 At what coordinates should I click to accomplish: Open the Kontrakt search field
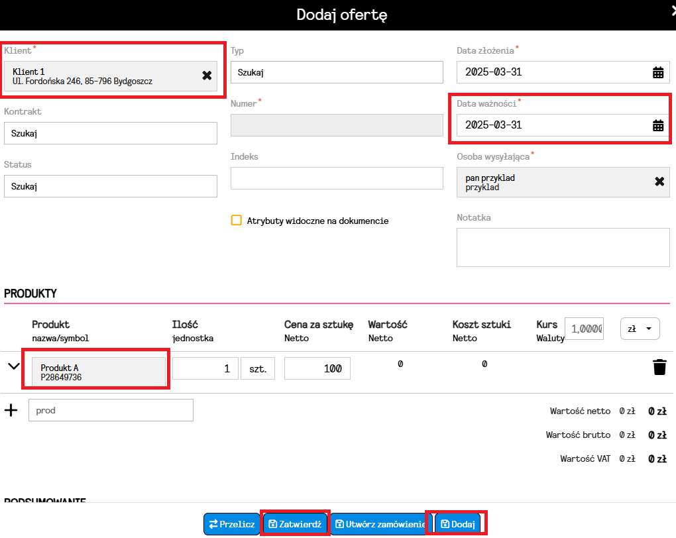coord(111,133)
